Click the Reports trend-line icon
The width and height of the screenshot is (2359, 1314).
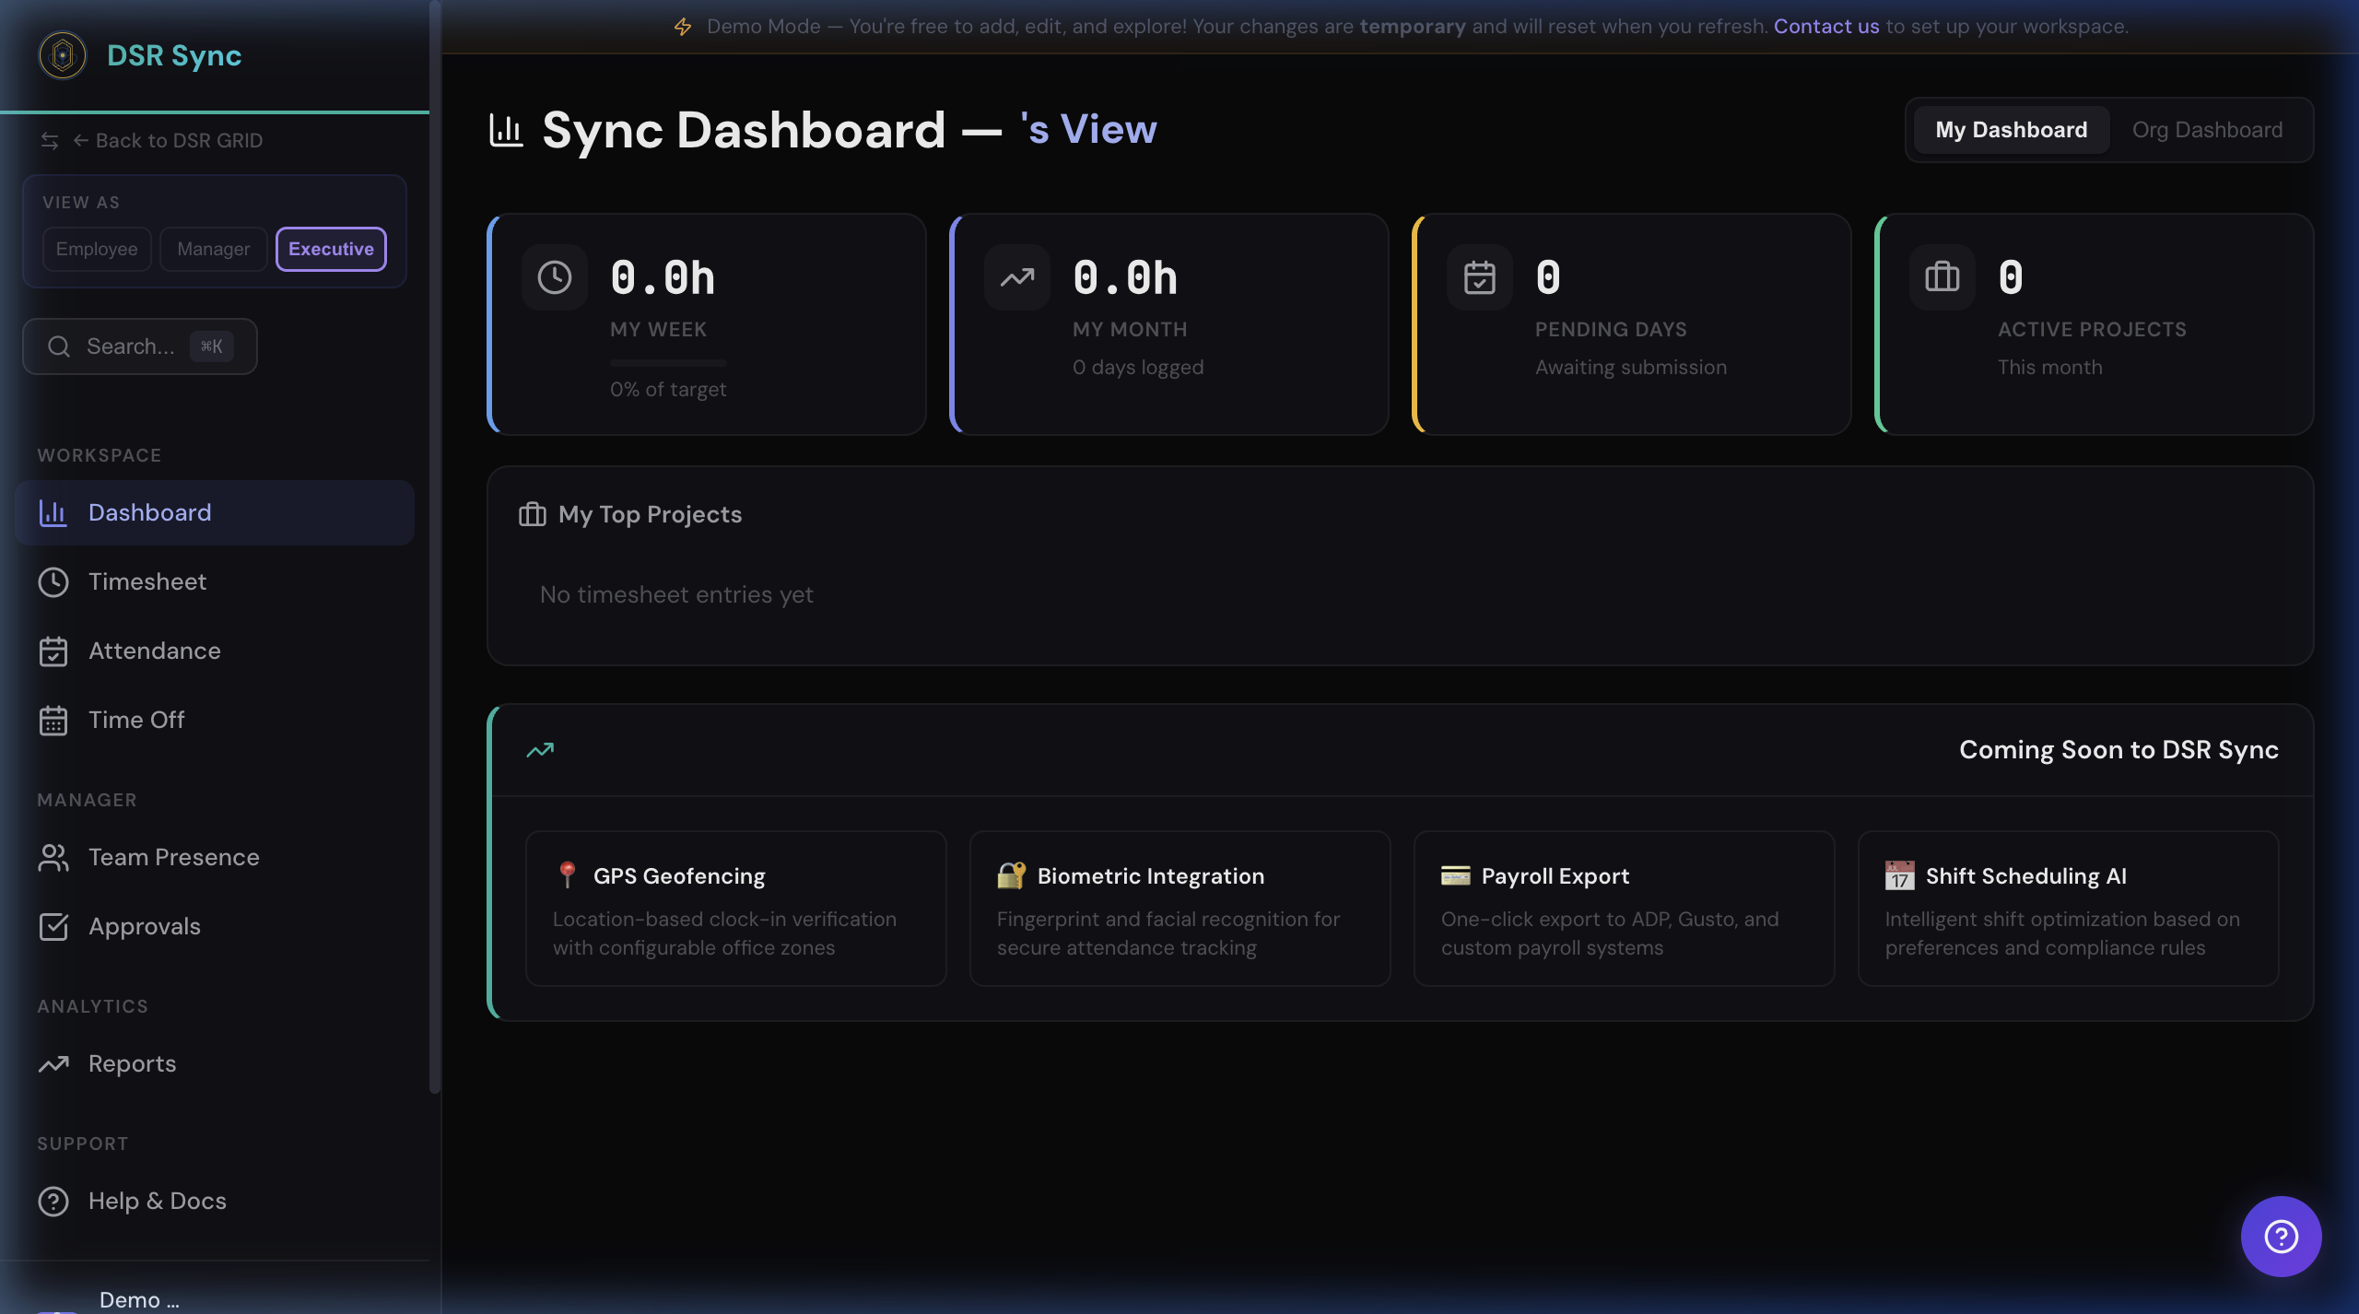coord(53,1063)
